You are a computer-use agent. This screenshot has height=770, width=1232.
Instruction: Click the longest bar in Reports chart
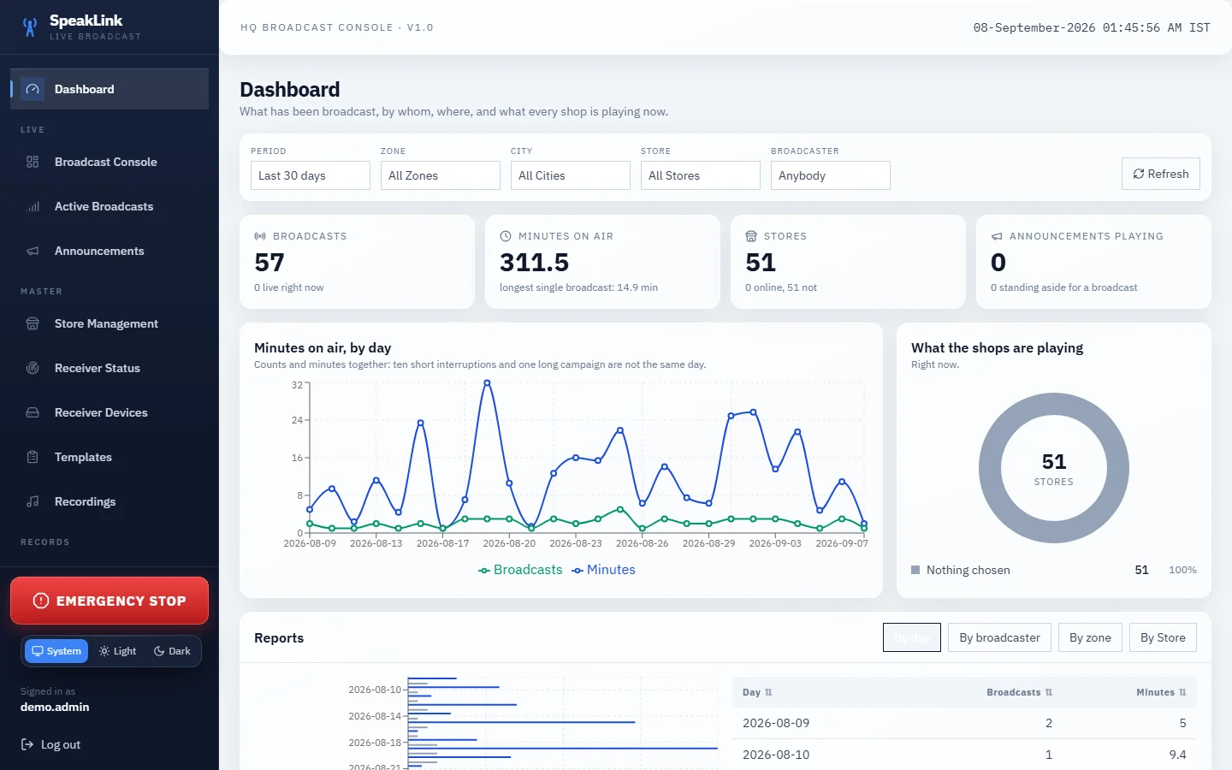click(x=563, y=749)
